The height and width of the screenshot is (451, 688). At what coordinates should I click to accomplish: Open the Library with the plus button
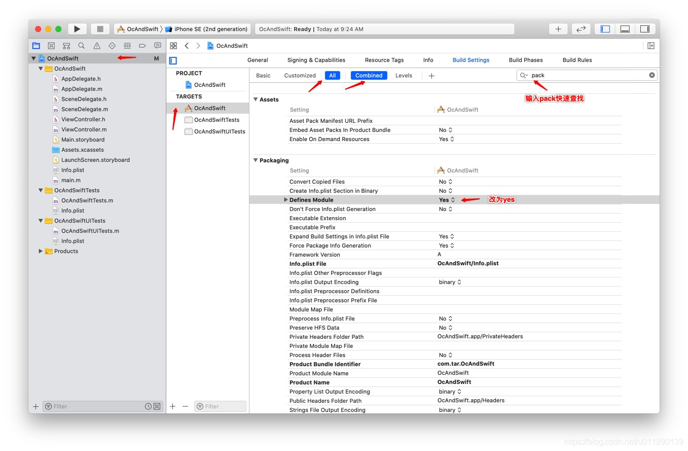coord(558,29)
